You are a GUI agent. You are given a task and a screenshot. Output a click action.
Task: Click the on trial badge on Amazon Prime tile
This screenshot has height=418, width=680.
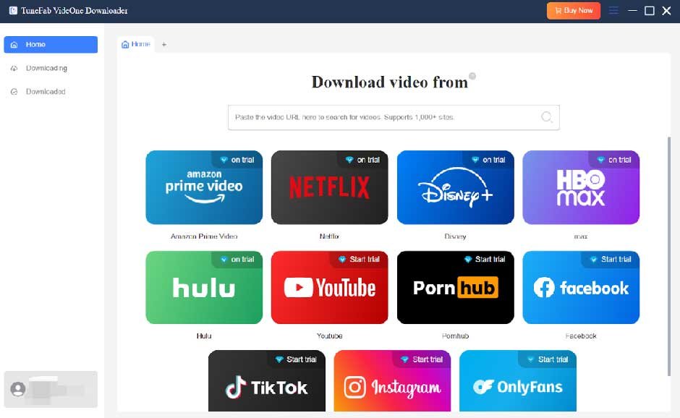point(237,160)
